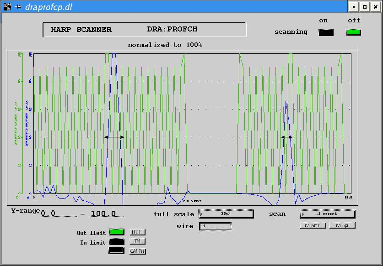383x266 pixels.
Task: Click the window menu icon in title bar
Action: pos(7,7)
